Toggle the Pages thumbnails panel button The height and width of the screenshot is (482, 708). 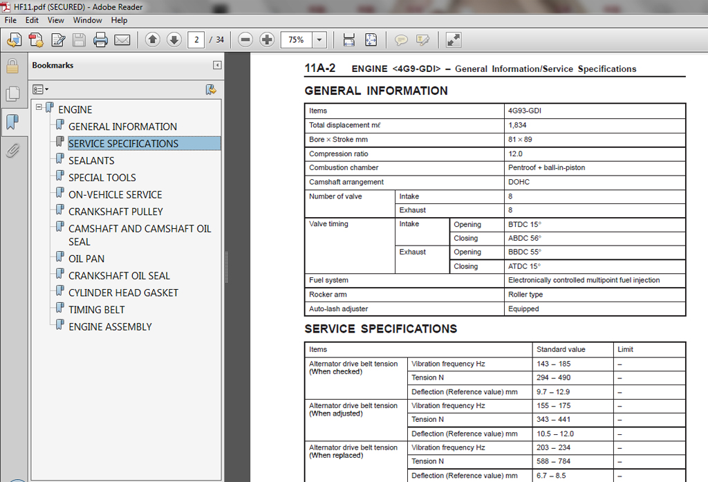(x=12, y=94)
